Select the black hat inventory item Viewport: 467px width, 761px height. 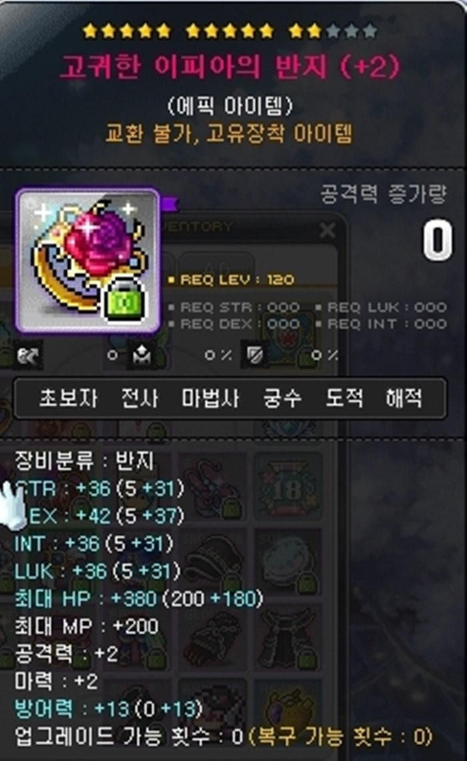pos(213,563)
